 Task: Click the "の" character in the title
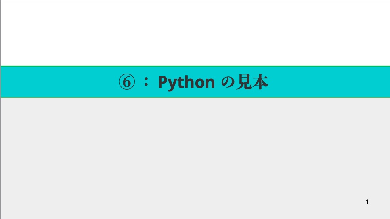coord(227,82)
